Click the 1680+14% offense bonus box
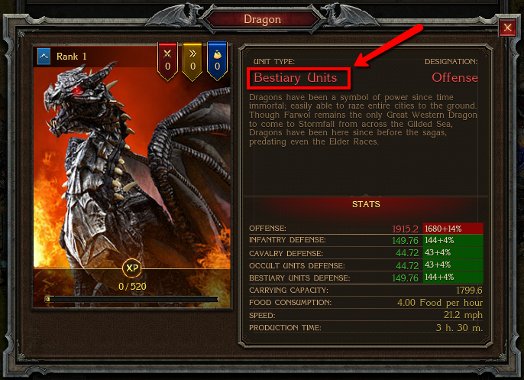This screenshot has width=524, height=380. tap(453, 229)
